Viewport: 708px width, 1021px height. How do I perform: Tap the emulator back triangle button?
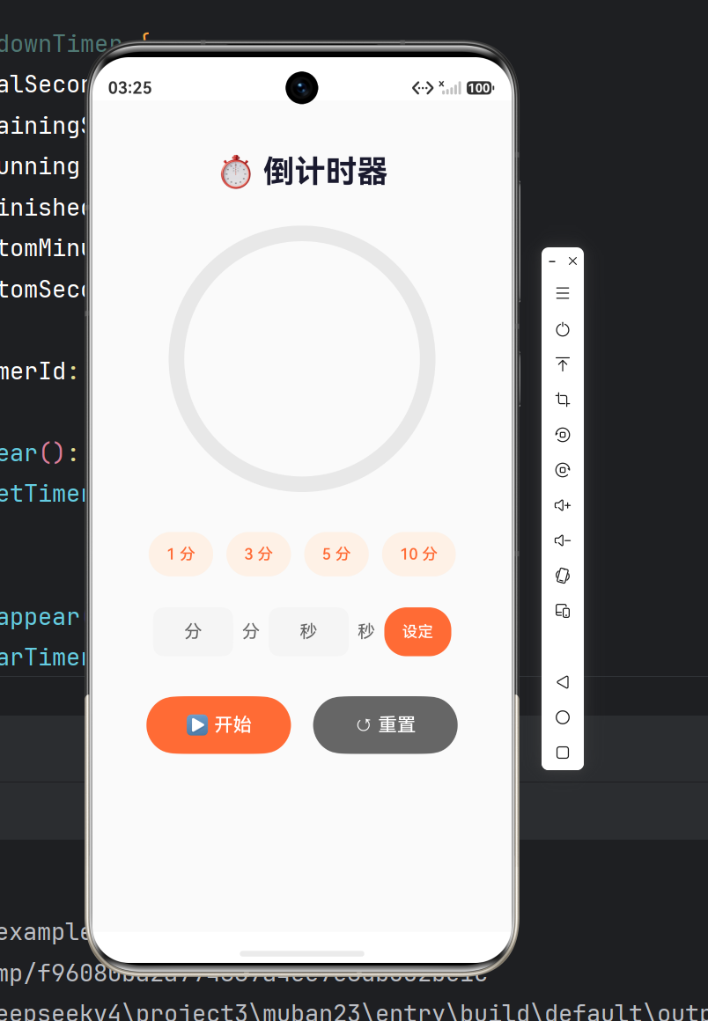point(563,682)
